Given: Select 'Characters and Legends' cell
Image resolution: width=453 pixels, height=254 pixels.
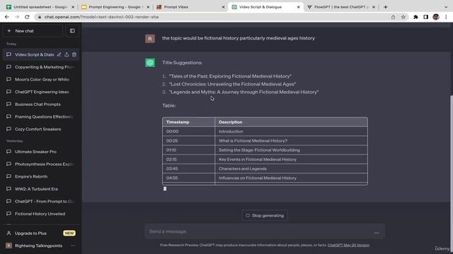Looking at the screenshot, I should tap(291, 169).
